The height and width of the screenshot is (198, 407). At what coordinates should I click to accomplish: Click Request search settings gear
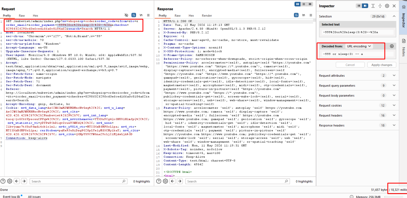click(10, 181)
